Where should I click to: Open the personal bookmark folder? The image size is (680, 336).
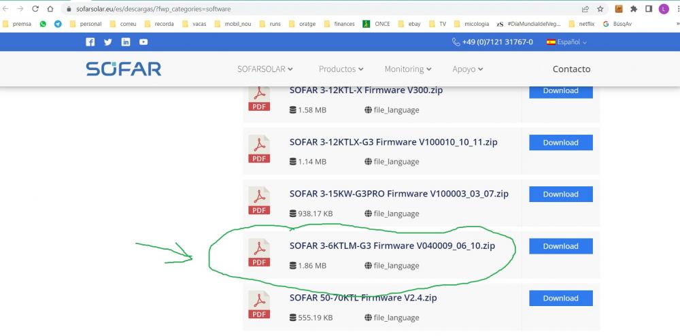pyautogui.click(x=86, y=24)
